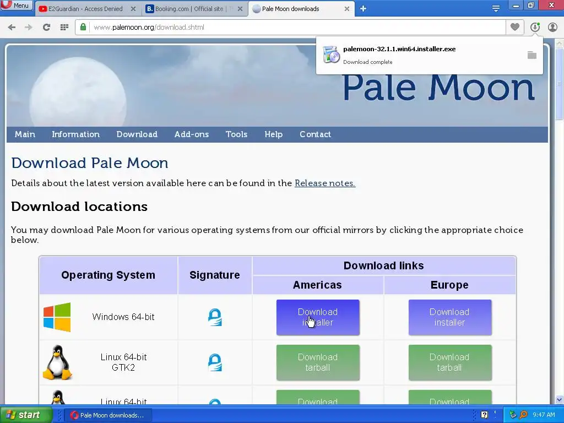The width and height of the screenshot is (564, 423).
Task: Open the Windows 64-bit signature icon
Action: 215,317
